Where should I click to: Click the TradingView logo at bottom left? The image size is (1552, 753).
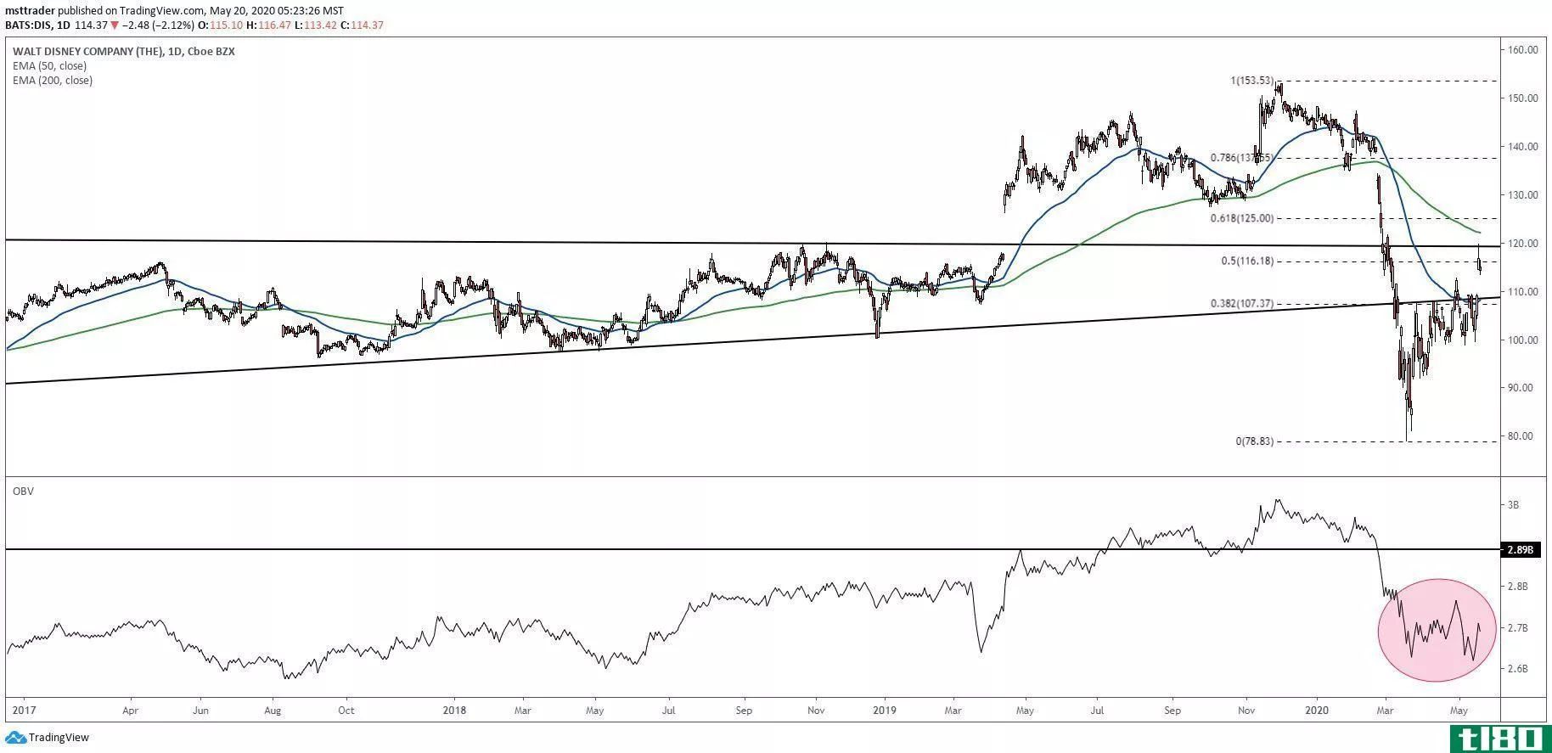[48, 738]
